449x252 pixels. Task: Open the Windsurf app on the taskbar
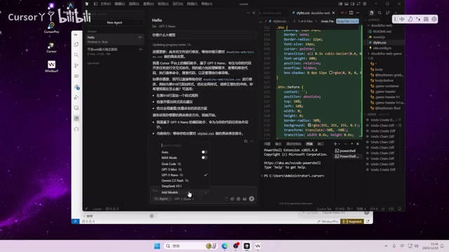[257, 246]
